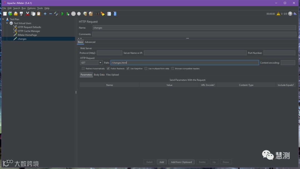The image size is (300, 169).
Task: Click the Detail button
Action: [149, 162]
